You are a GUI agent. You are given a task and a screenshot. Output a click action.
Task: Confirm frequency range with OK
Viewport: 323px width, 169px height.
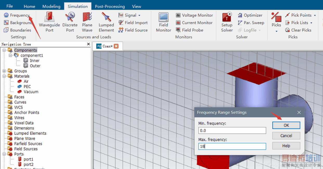pyautogui.click(x=286, y=125)
